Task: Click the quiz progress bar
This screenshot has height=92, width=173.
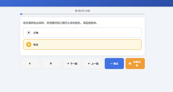Action: (x=82, y=14)
